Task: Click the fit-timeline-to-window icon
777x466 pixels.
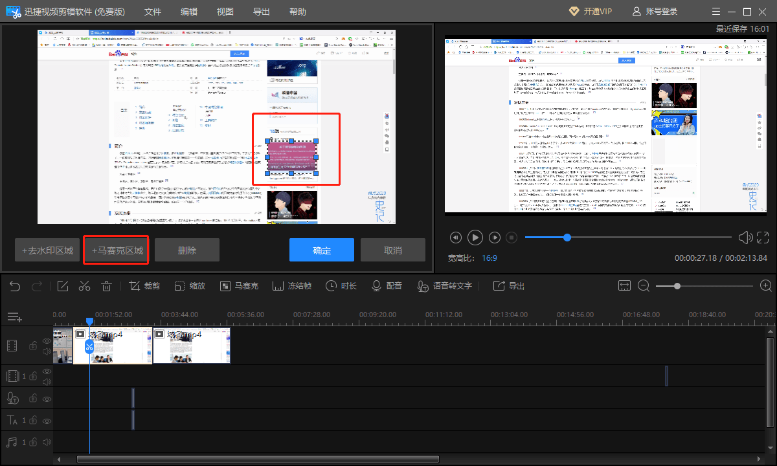Action: pyautogui.click(x=624, y=286)
